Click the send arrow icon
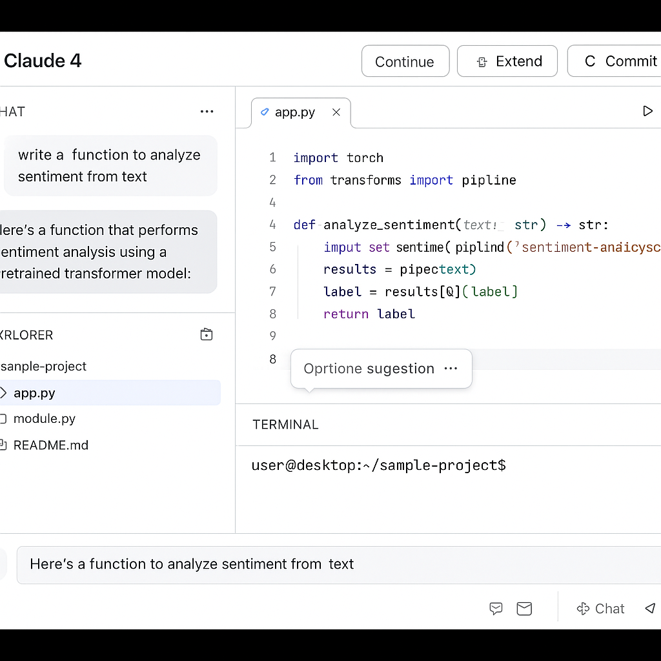Image resolution: width=661 pixels, height=661 pixels. click(x=651, y=608)
